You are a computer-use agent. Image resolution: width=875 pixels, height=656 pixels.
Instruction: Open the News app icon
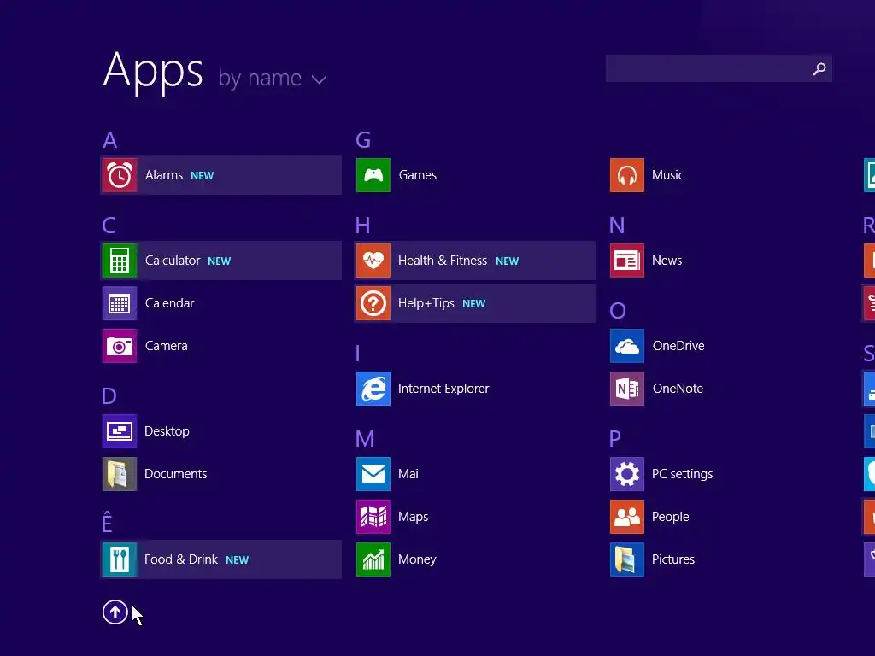627,261
